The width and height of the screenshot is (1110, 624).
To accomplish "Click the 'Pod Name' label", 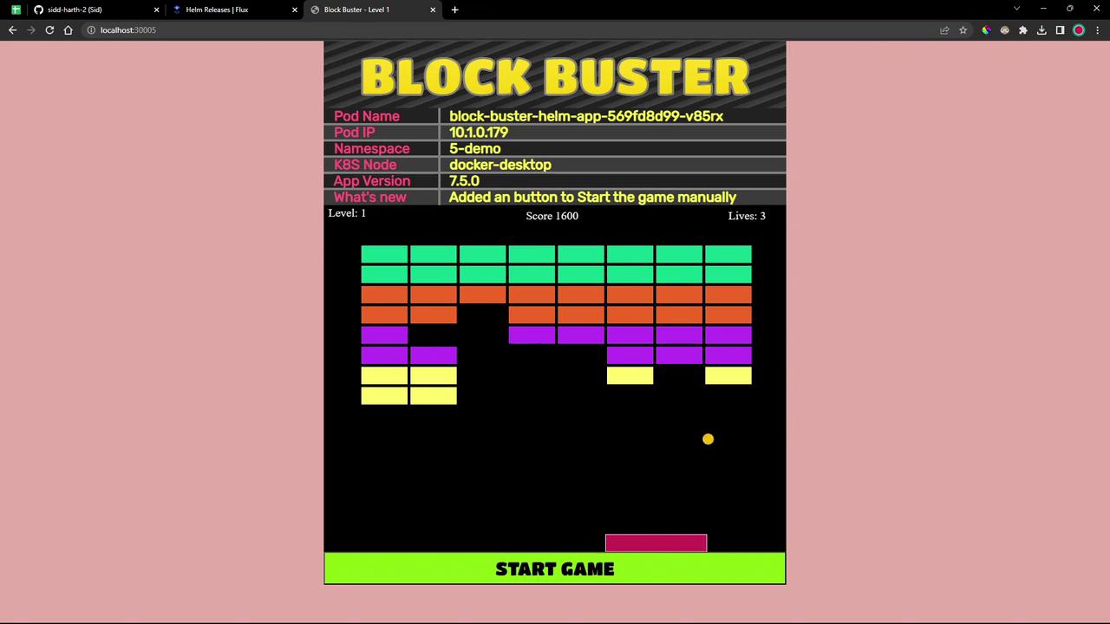I will pyautogui.click(x=367, y=116).
